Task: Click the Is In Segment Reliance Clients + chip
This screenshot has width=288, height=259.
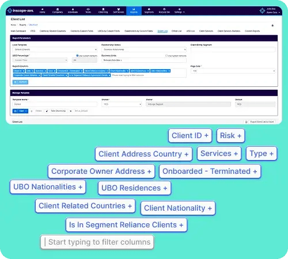Action: click(126, 225)
